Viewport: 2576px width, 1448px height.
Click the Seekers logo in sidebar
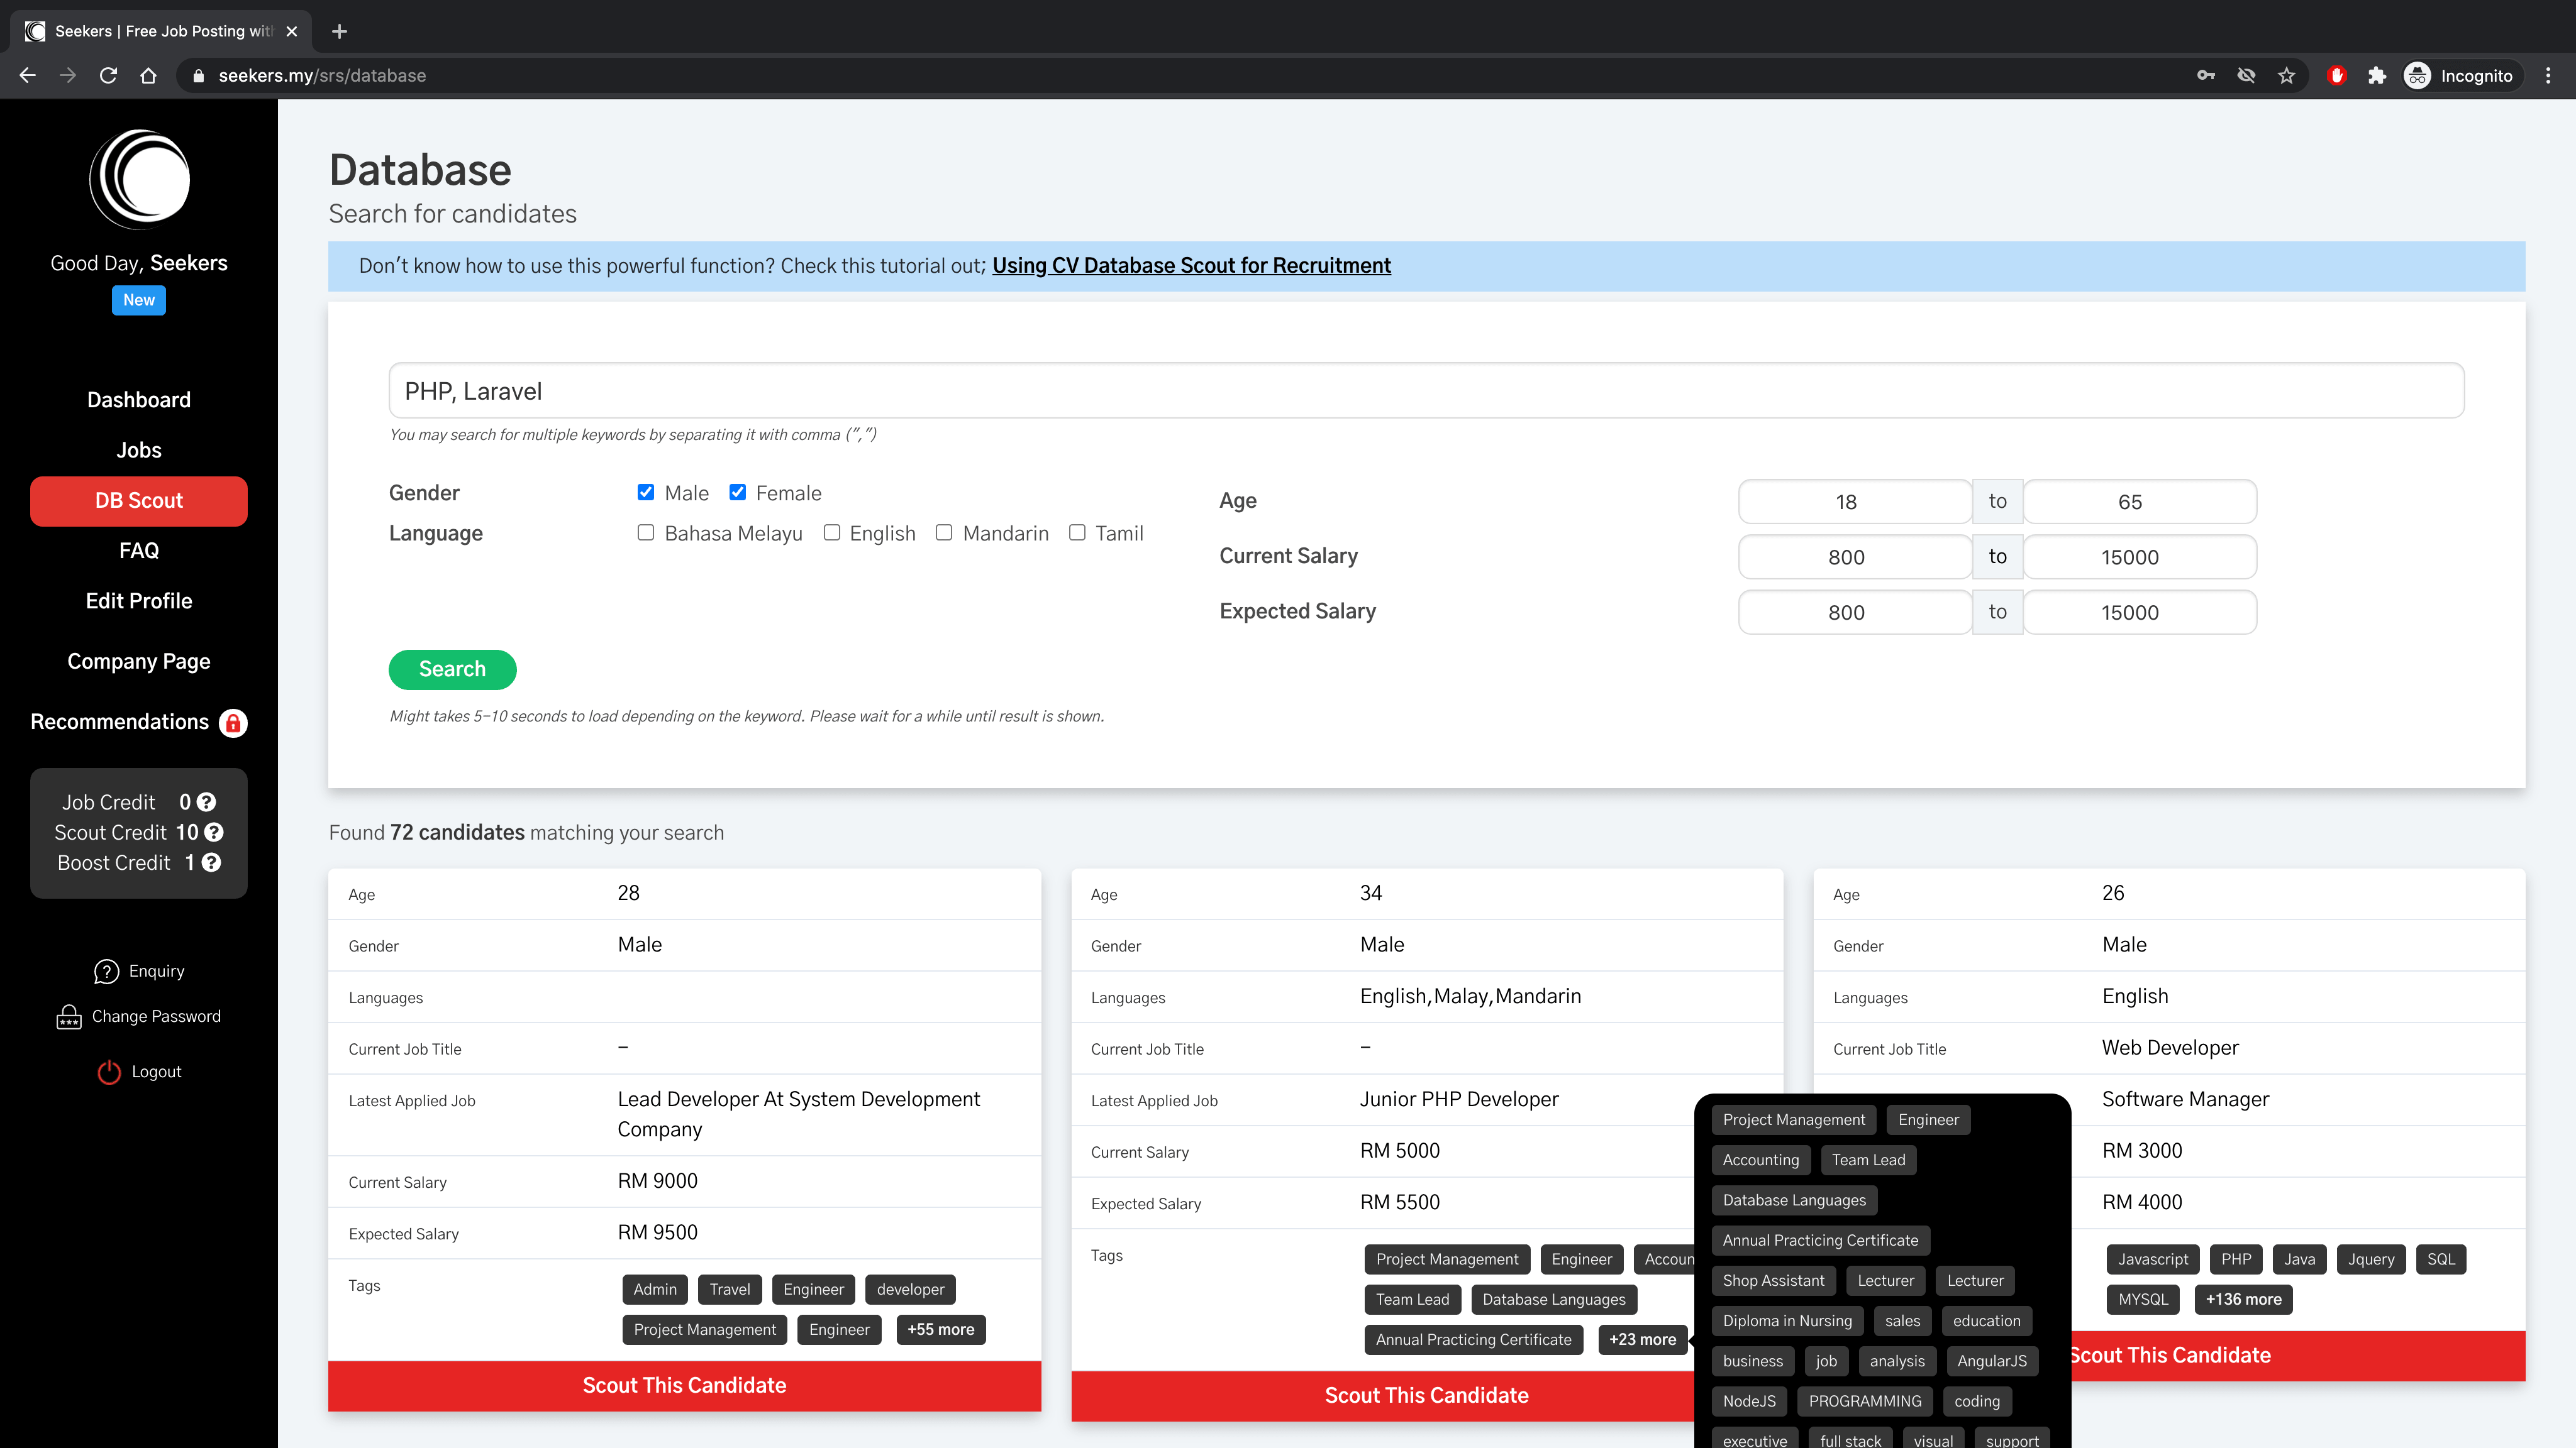coord(139,180)
